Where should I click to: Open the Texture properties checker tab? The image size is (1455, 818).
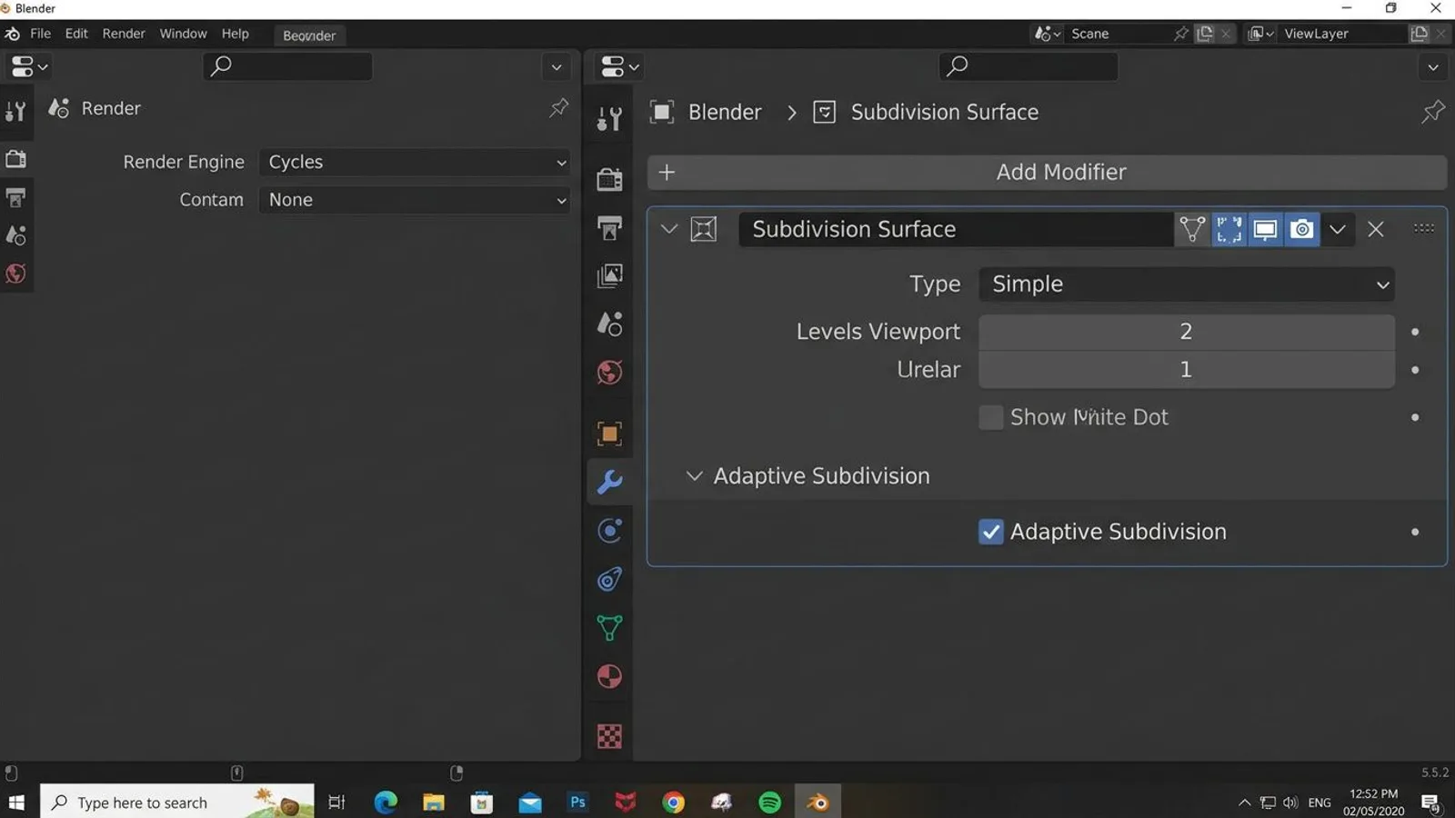pyautogui.click(x=609, y=736)
